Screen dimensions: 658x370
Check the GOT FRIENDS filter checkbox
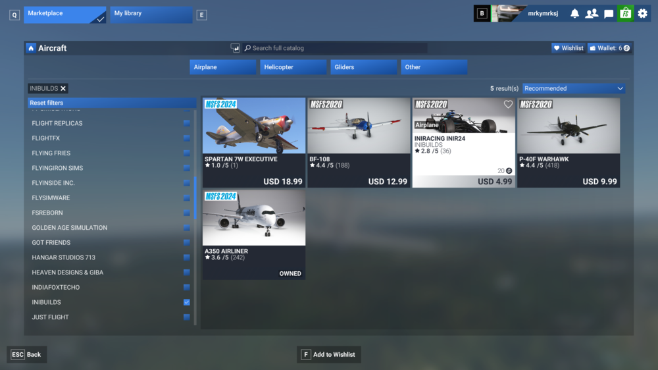[x=187, y=242]
